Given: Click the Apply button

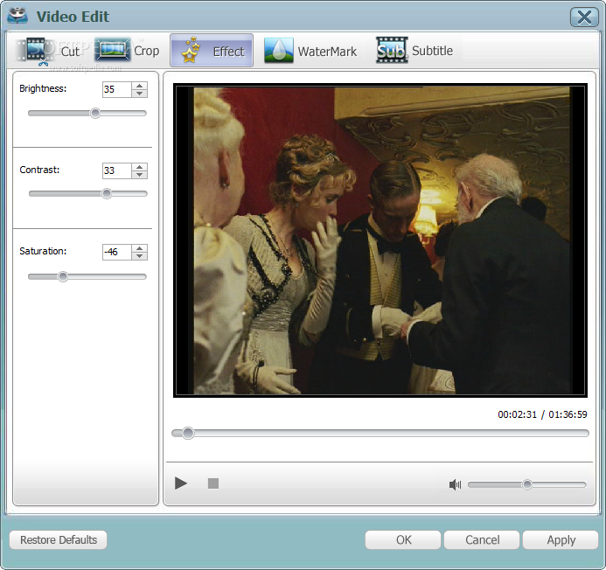Looking at the screenshot, I should pos(561,539).
